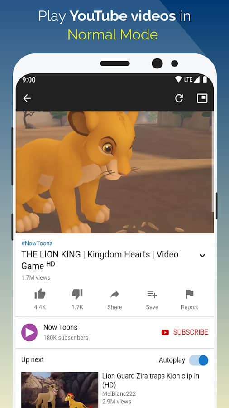The height and width of the screenshot is (408, 229).
Task: Open the Now Toons channel avatar
Action: click(x=29, y=332)
